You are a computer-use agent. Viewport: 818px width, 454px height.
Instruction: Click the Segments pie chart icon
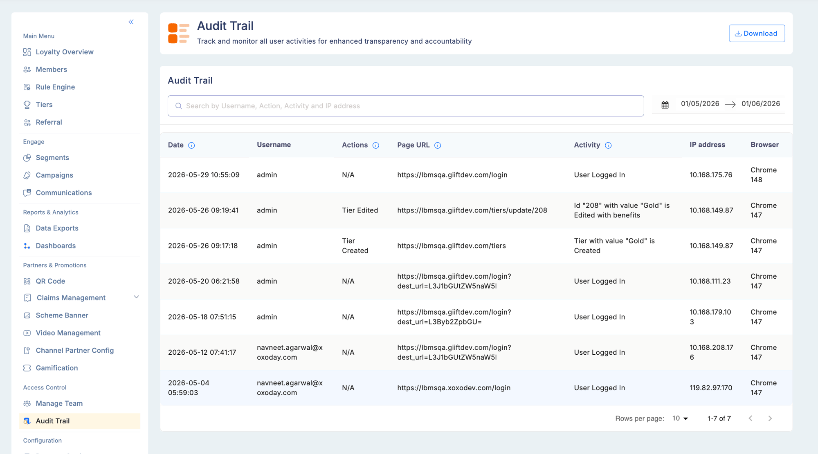click(27, 158)
